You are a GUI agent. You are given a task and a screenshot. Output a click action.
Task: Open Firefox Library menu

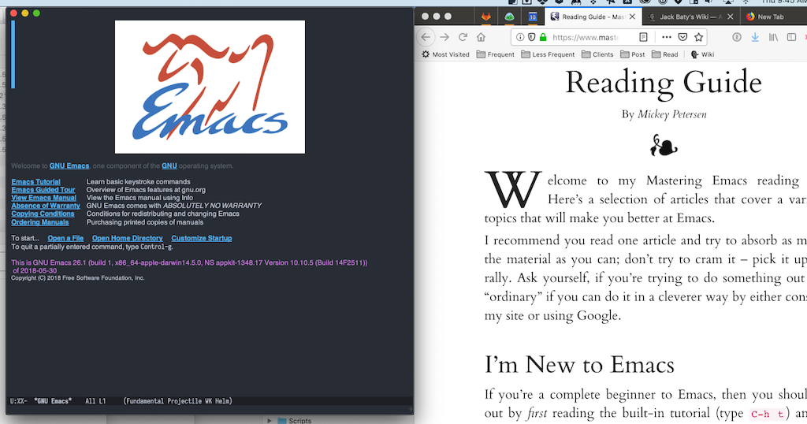click(773, 37)
